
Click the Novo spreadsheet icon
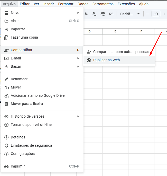(6, 13)
